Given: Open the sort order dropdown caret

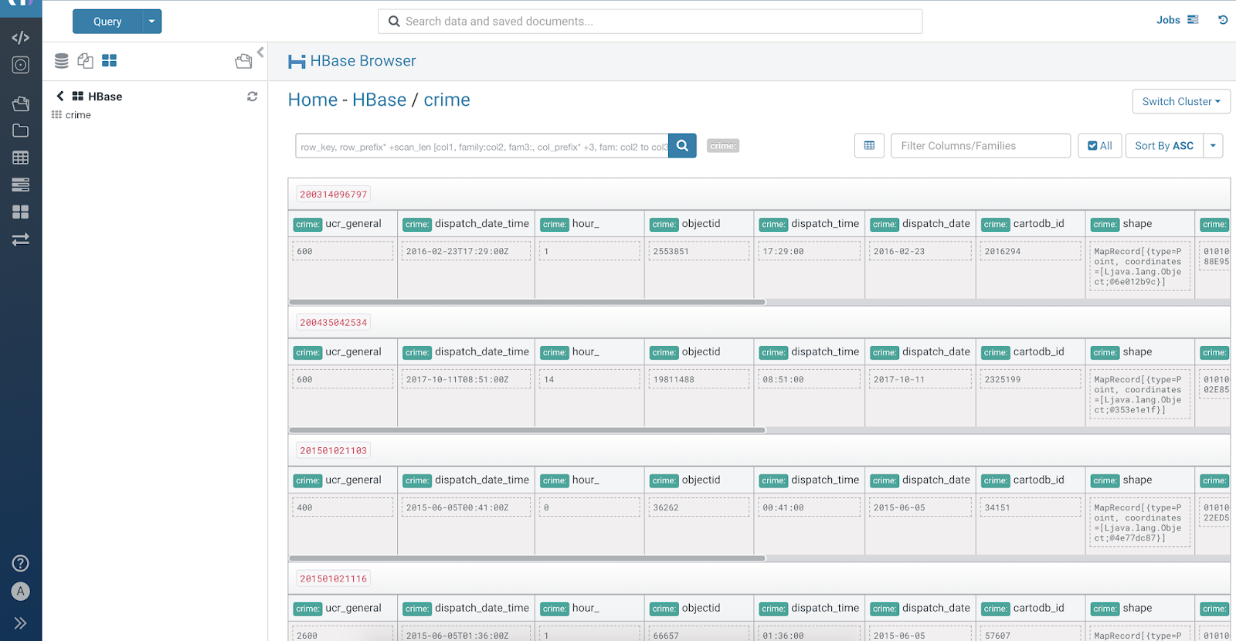Looking at the screenshot, I should 1213,146.
